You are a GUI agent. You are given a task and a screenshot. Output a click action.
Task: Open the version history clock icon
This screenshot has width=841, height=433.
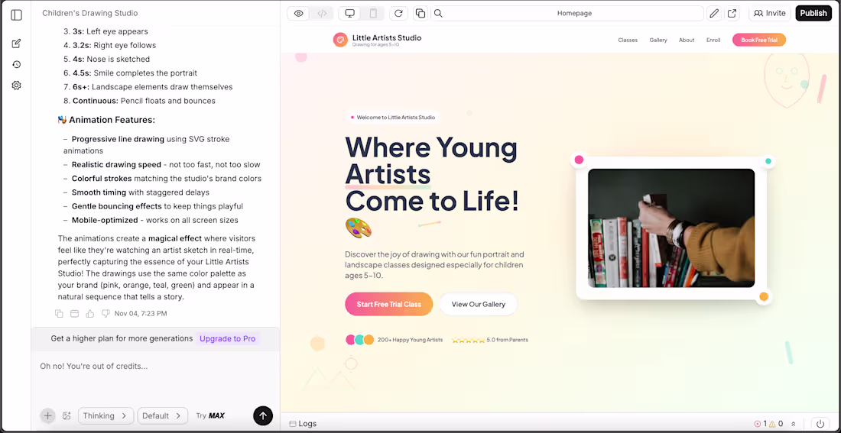[17, 64]
